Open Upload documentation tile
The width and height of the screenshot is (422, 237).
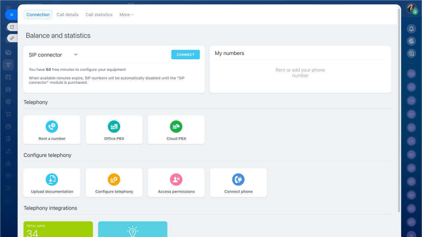click(x=52, y=183)
